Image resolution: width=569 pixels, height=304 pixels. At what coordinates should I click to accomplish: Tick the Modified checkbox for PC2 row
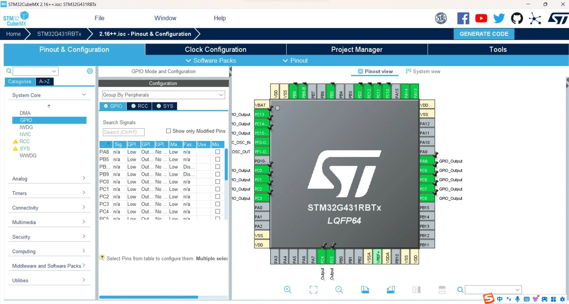point(218,196)
